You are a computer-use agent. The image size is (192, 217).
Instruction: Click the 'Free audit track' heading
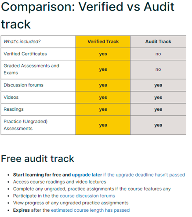(x=37, y=159)
